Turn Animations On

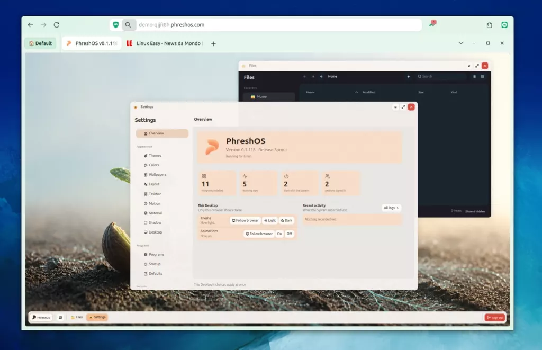pos(279,234)
